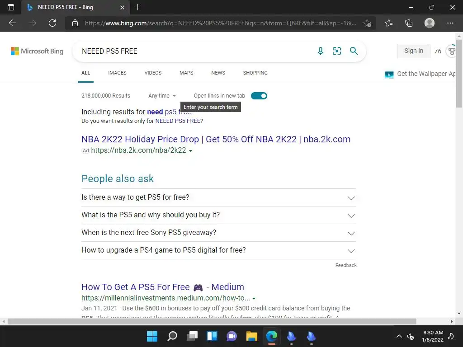The height and width of the screenshot is (347, 463).
Task: Click the rewards points count 76
Action: click(x=438, y=51)
